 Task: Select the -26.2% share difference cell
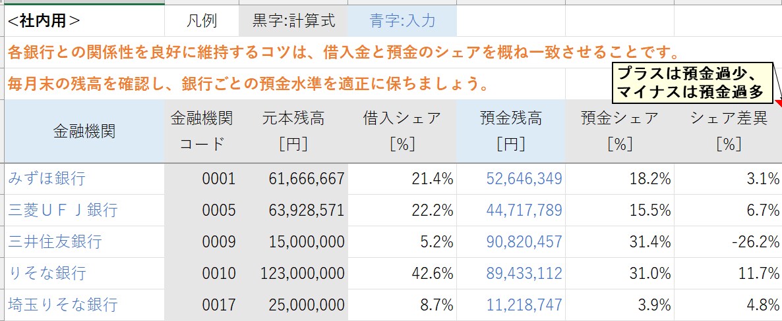(x=728, y=242)
